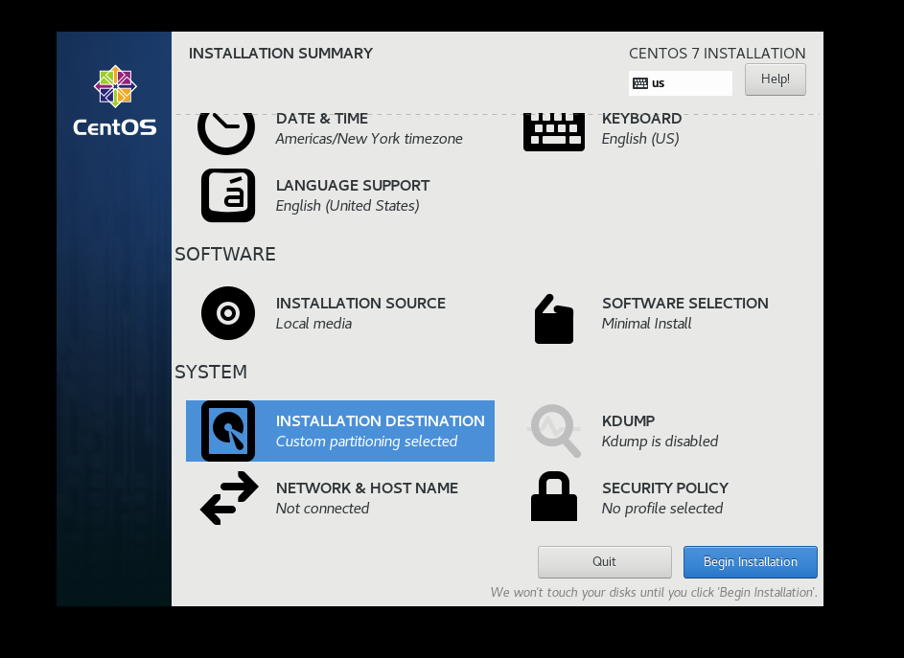Click the Begin Installation button
904x658 pixels.
coord(750,562)
